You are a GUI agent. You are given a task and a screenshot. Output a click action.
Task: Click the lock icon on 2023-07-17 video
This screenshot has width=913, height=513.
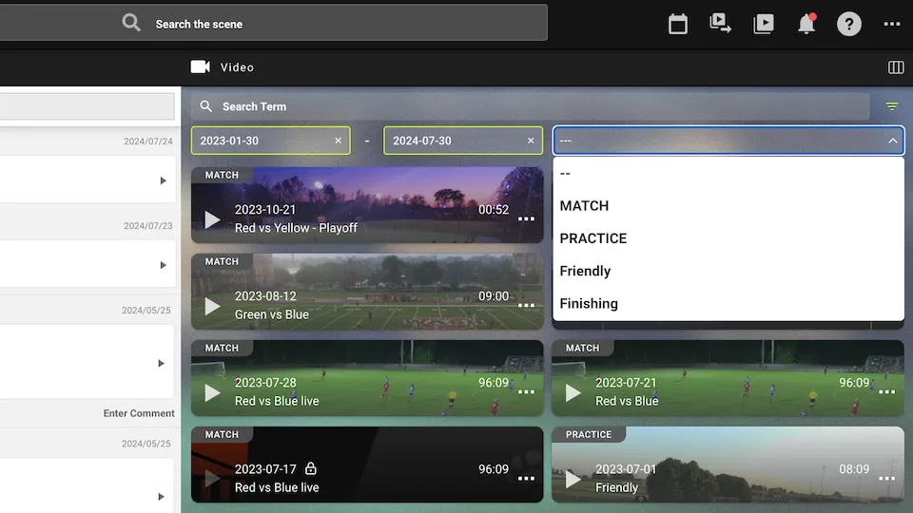tap(311, 468)
